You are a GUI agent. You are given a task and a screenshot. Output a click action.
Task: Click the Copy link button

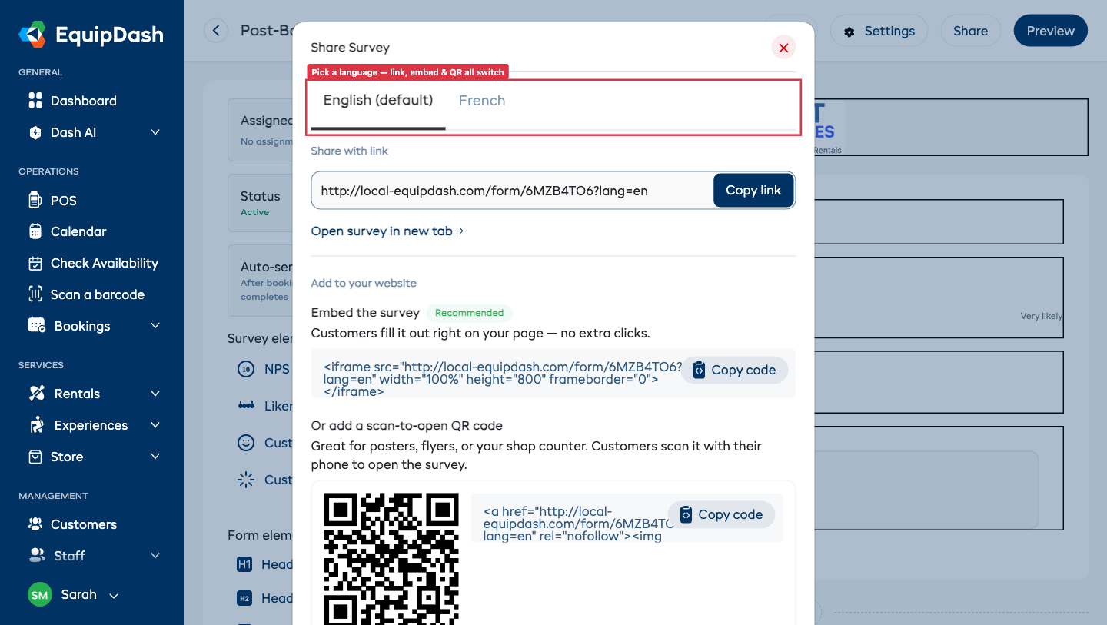(x=753, y=190)
